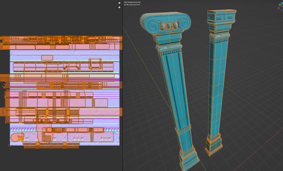Click the pan hand icon in UV editor
283x171 pixels.
tap(119, 7)
